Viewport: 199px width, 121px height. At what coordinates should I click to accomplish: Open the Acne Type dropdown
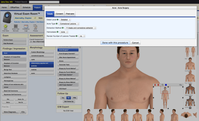[69, 24]
